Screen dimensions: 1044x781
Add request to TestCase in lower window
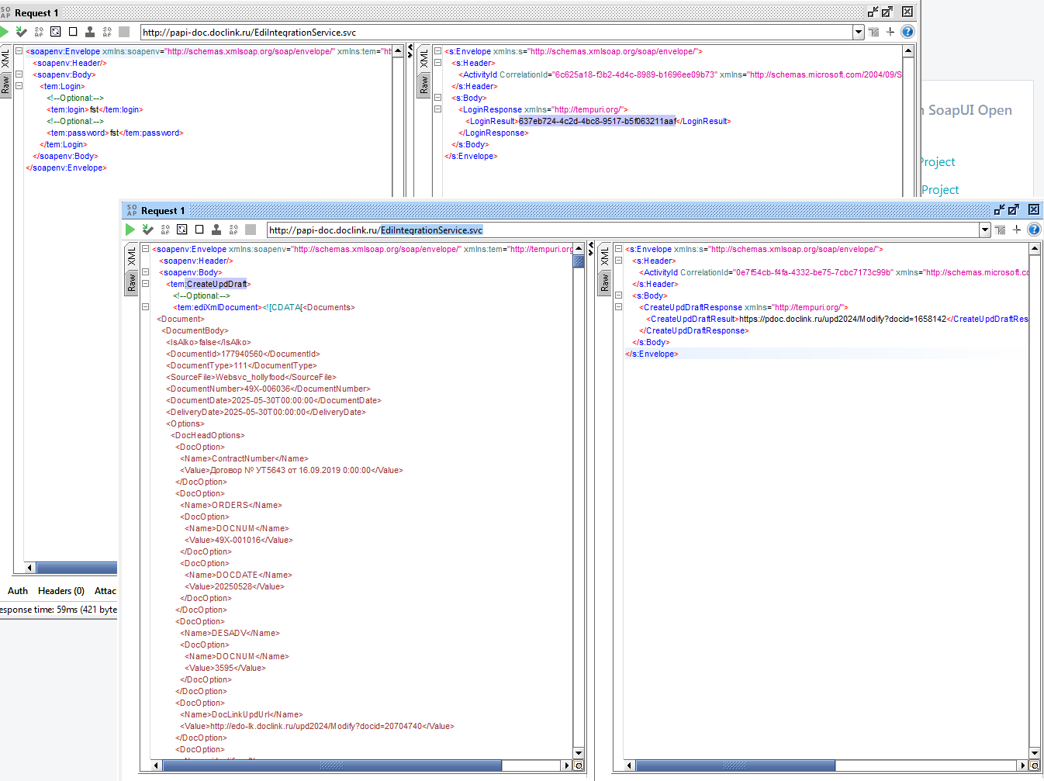pyautogui.click(x=147, y=230)
